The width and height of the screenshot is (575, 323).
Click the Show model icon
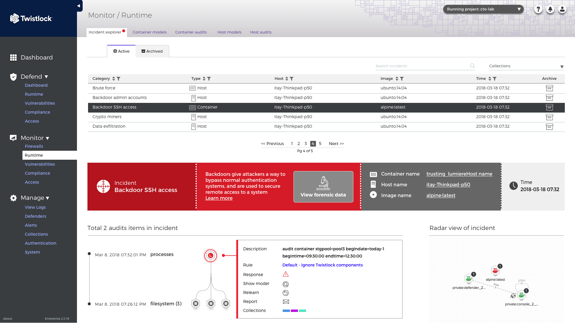tap(286, 284)
